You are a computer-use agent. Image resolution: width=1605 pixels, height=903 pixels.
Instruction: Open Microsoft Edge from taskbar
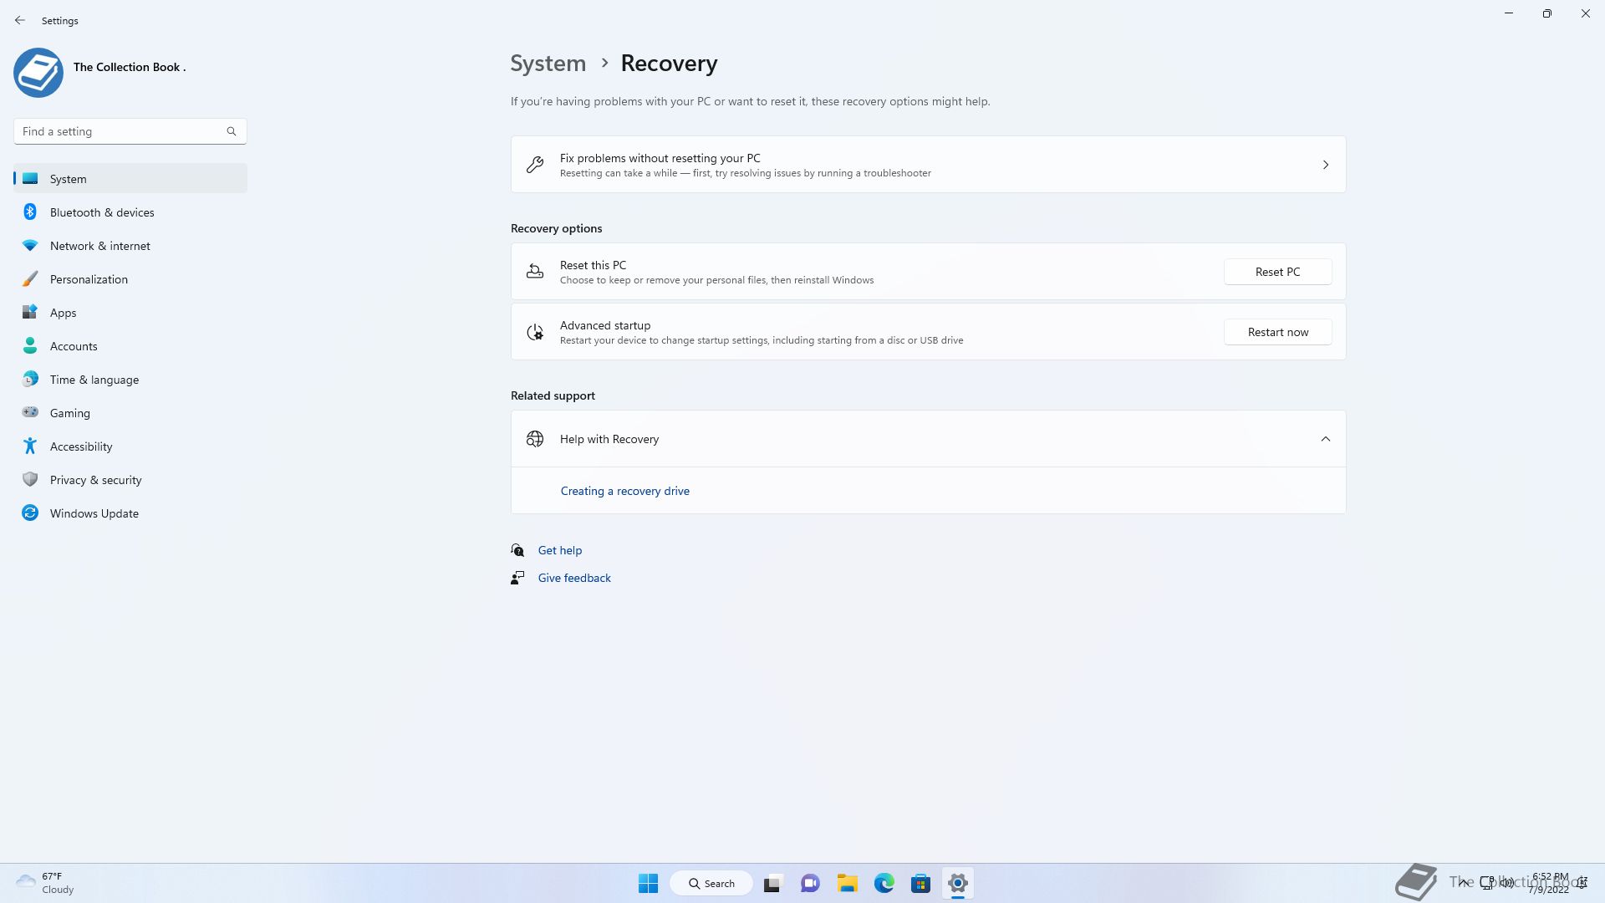click(884, 883)
